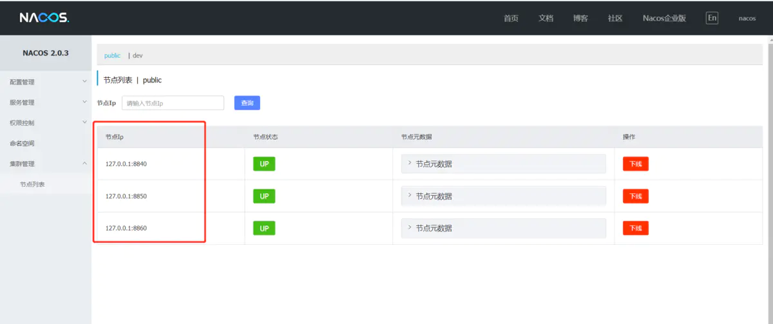
Task: Expand the 配置管理 sidebar menu
Action: coord(46,82)
